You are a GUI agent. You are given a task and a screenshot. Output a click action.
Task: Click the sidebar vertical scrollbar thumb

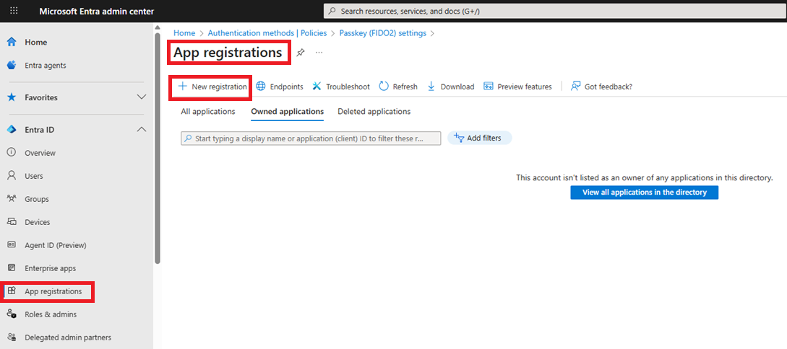[x=158, y=148]
